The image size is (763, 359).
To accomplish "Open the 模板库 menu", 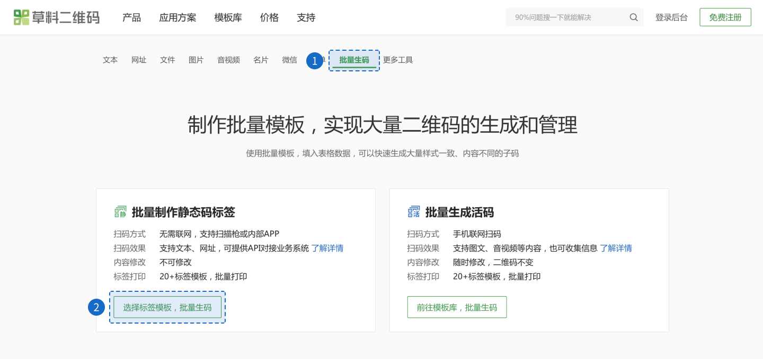I will 228,17.
